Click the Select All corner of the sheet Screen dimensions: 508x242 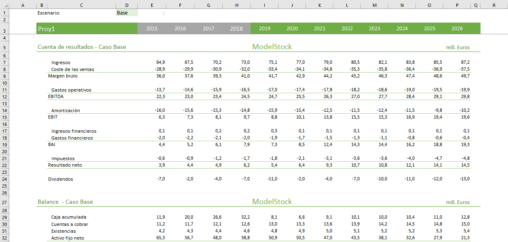tap(4, 5)
